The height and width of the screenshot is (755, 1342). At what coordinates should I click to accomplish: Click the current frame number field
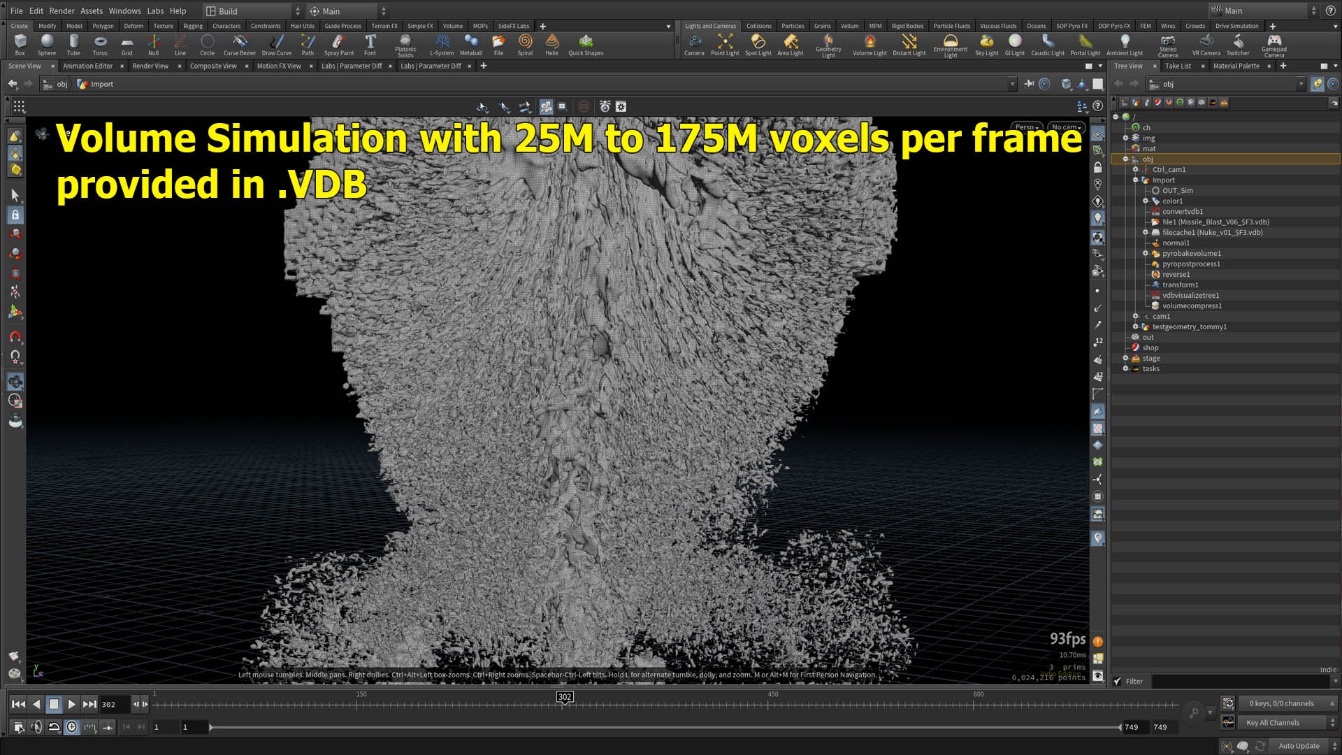[x=115, y=705]
